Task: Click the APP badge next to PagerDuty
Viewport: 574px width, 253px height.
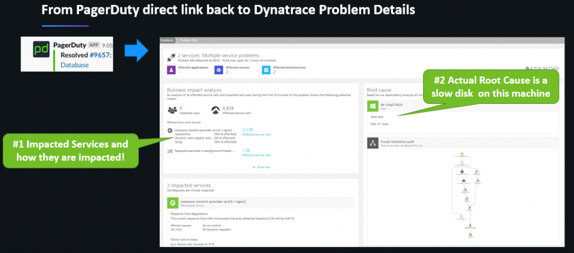Action: click(94, 45)
